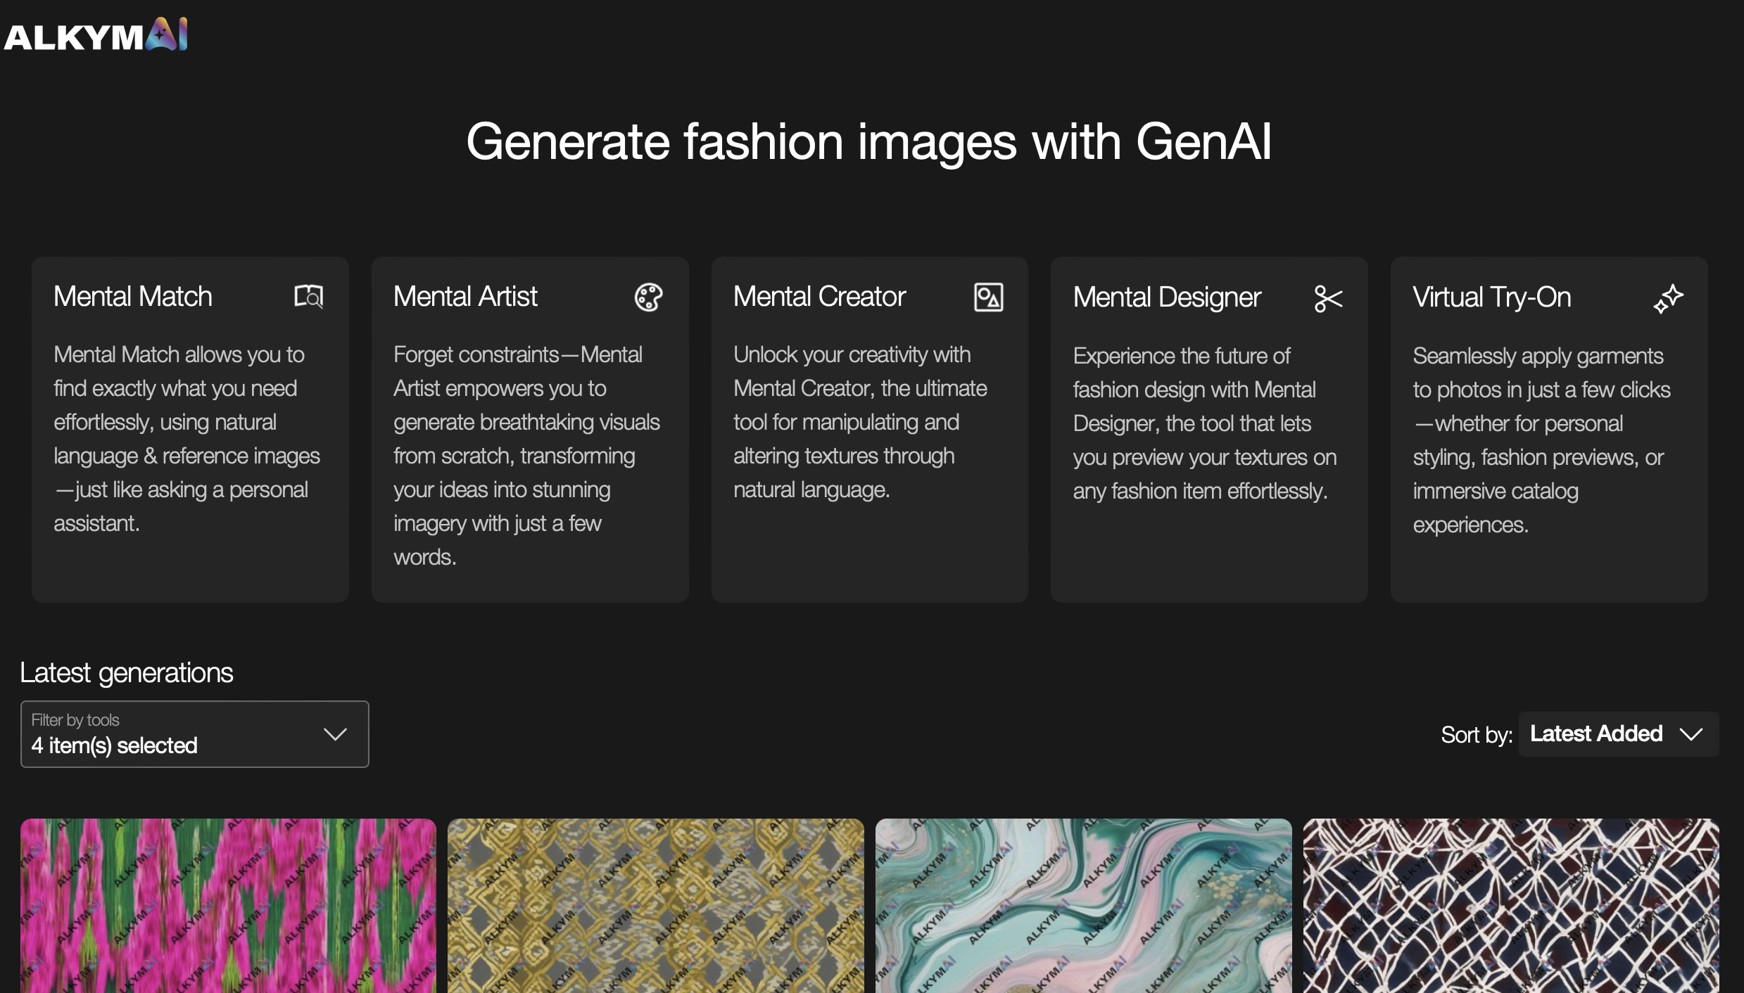Click the Mental Designer scissors icon
The width and height of the screenshot is (1744, 993).
tap(1328, 298)
